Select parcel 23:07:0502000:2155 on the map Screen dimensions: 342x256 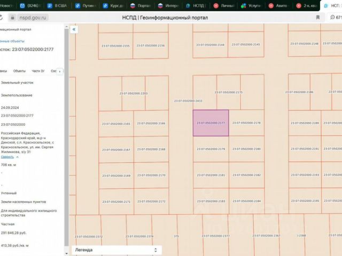115,46
